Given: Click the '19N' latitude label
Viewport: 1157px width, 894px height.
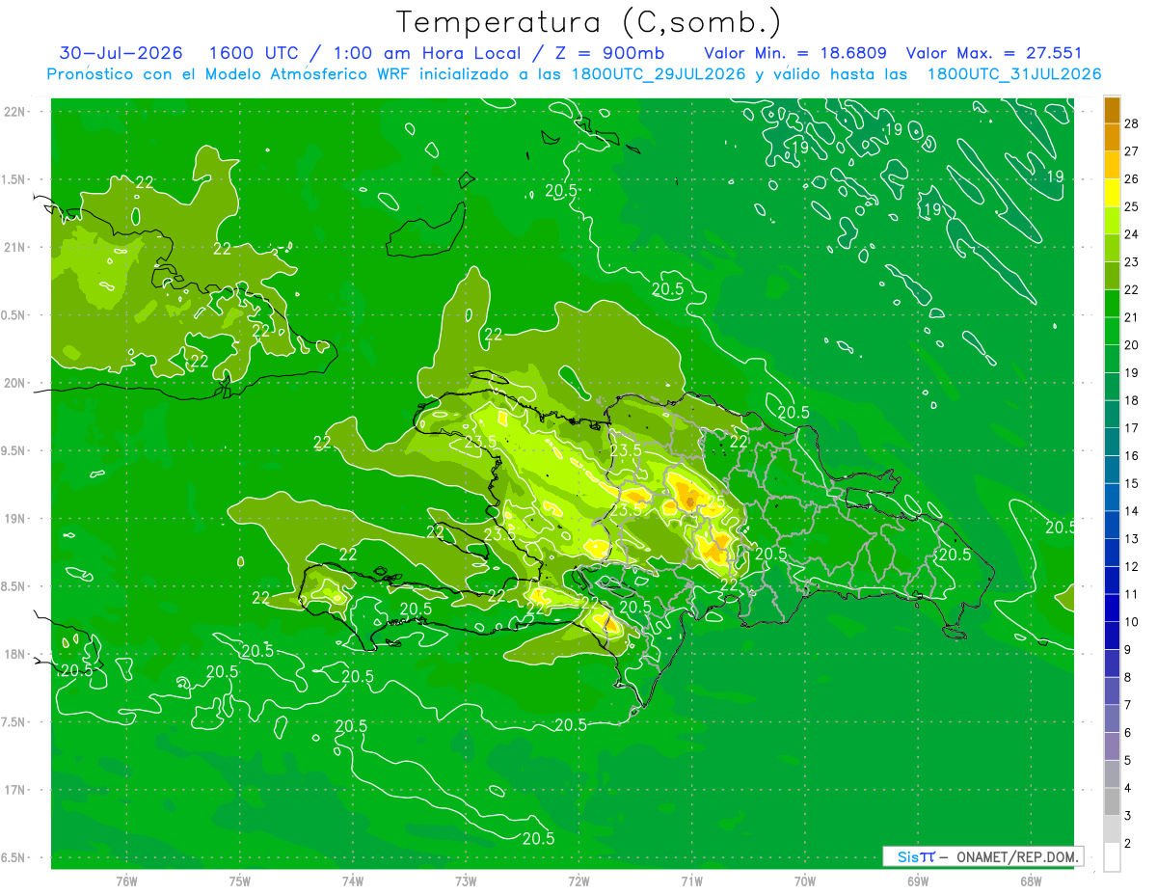Looking at the screenshot, I should (x=14, y=519).
